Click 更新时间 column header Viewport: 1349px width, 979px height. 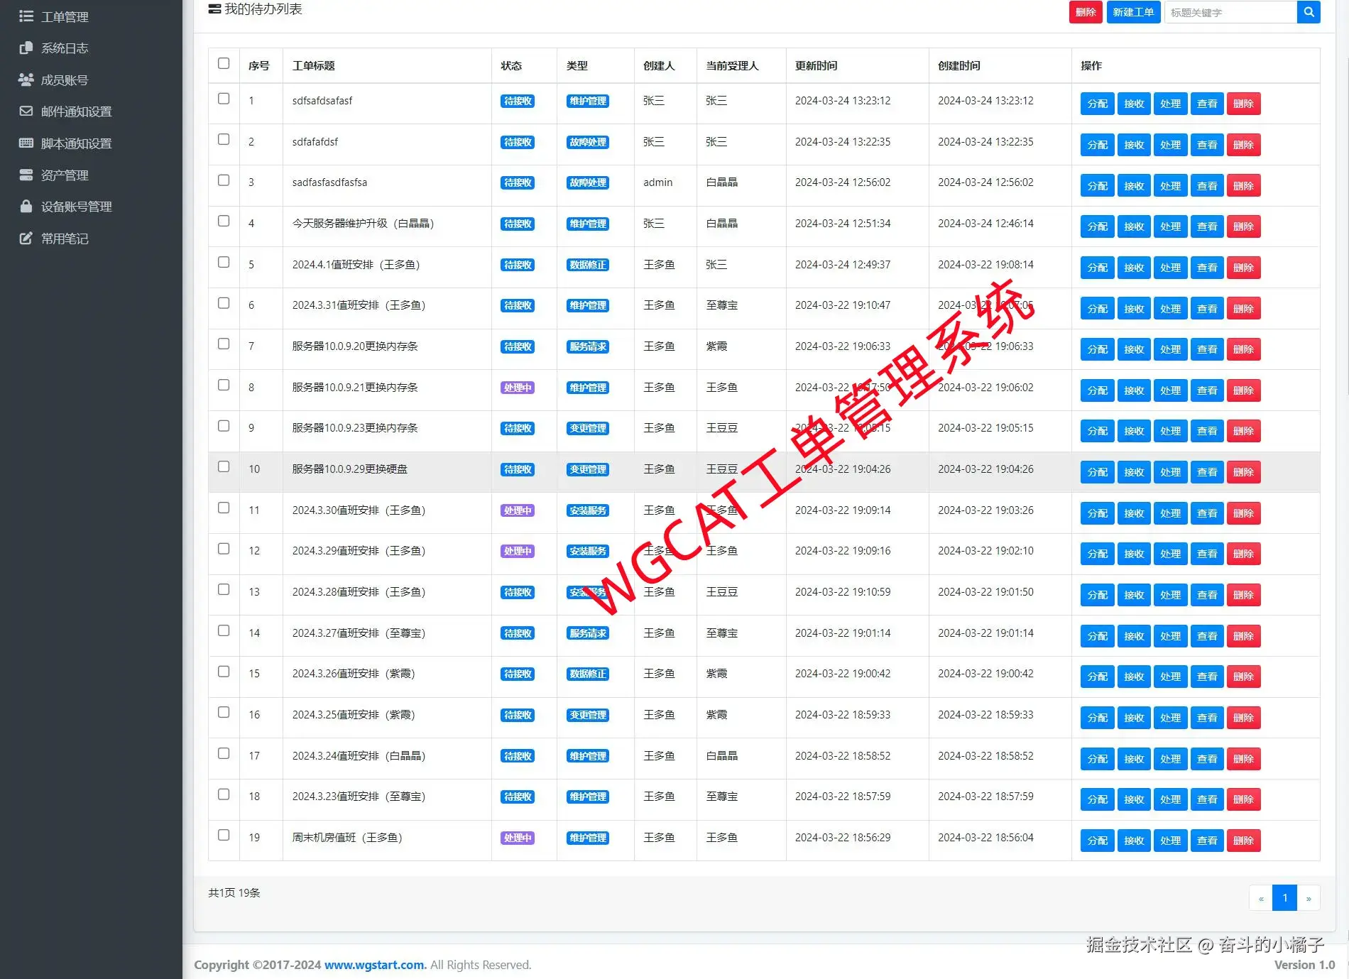click(x=816, y=65)
